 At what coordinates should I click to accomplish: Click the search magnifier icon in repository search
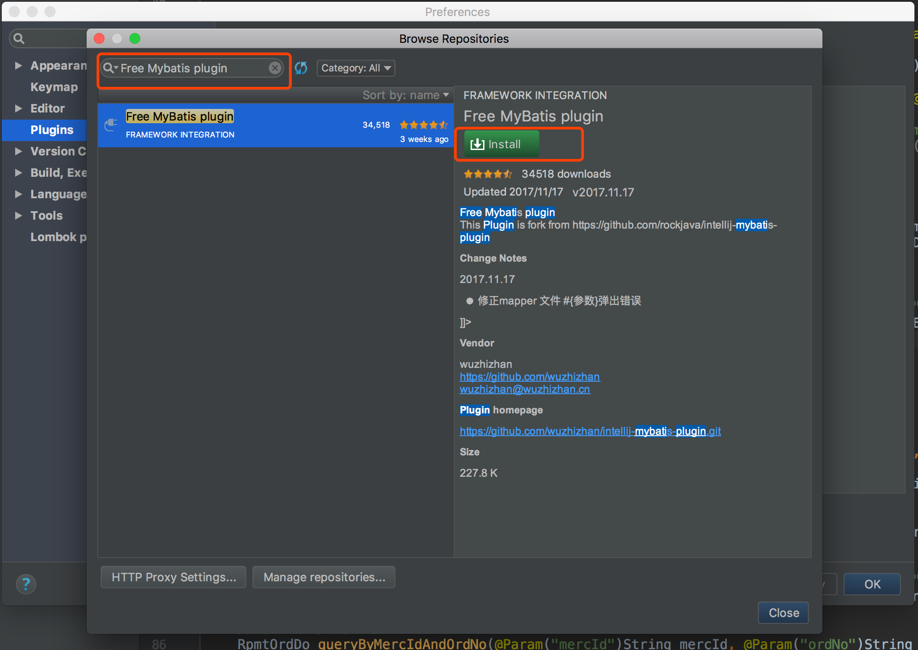click(x=108, y=68)
